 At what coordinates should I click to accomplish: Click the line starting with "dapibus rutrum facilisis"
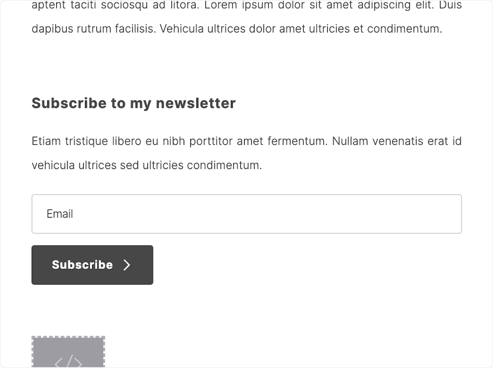tap(237, 29)
